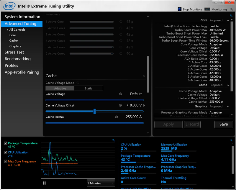The height and width of the screenshot is (190, 236).
Task: Toggle the CPU Utilization checkbox
Action: point(6,153)
